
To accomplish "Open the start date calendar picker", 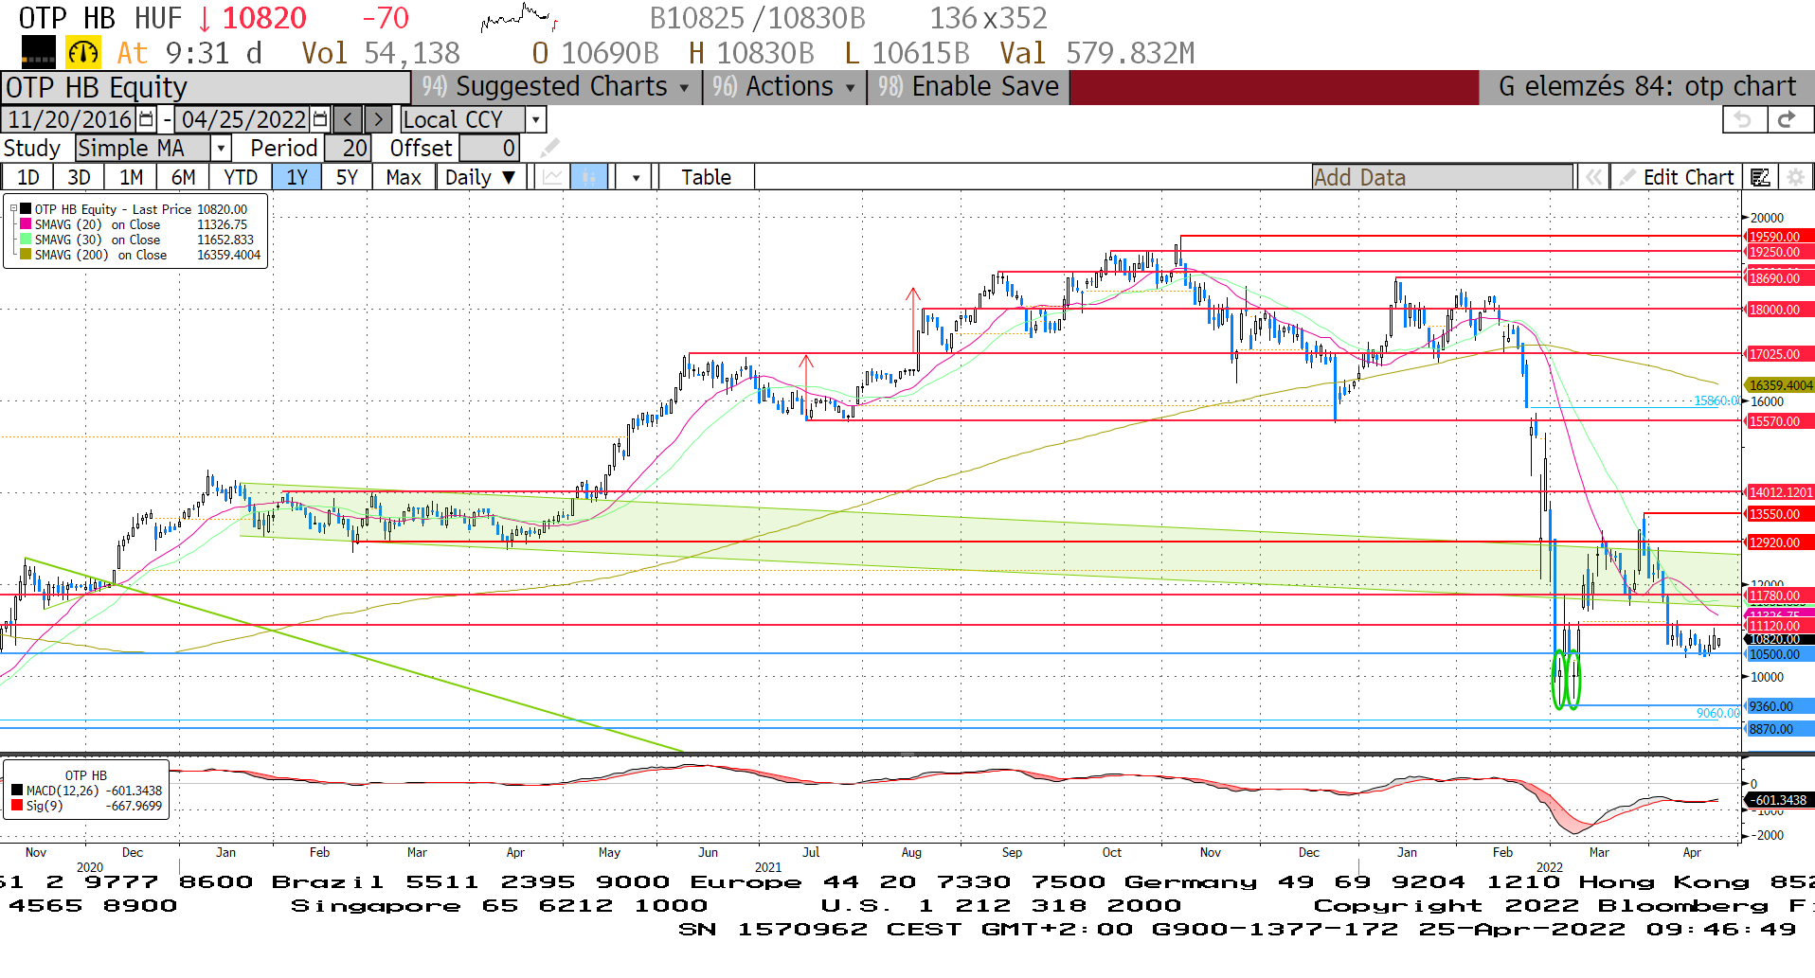I will click(x=146, y=119).
